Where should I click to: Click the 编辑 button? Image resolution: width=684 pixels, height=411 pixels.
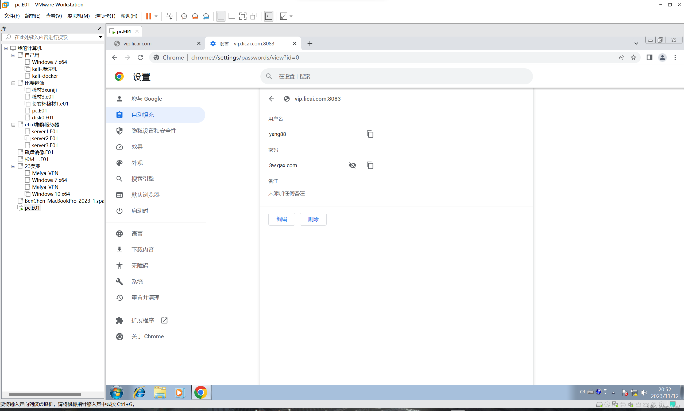[281, 219]
